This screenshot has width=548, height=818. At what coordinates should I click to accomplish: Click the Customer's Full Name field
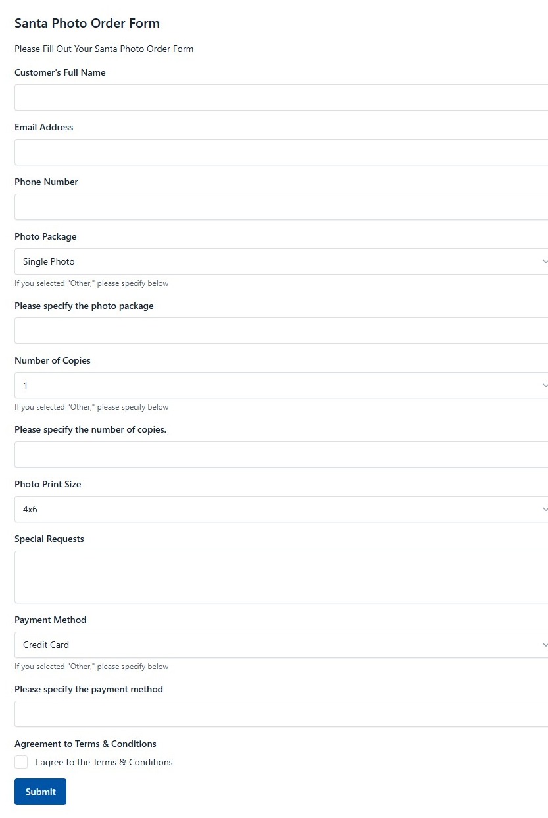[x=282, y=97]
